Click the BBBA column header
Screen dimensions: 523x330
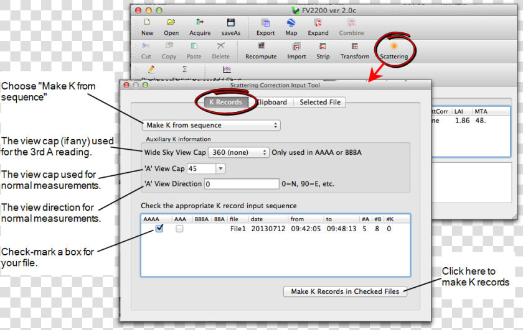[202, 219]
